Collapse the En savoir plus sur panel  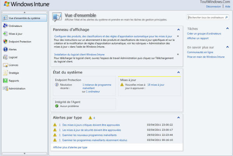pyautogui.click(x=227, y=47)
